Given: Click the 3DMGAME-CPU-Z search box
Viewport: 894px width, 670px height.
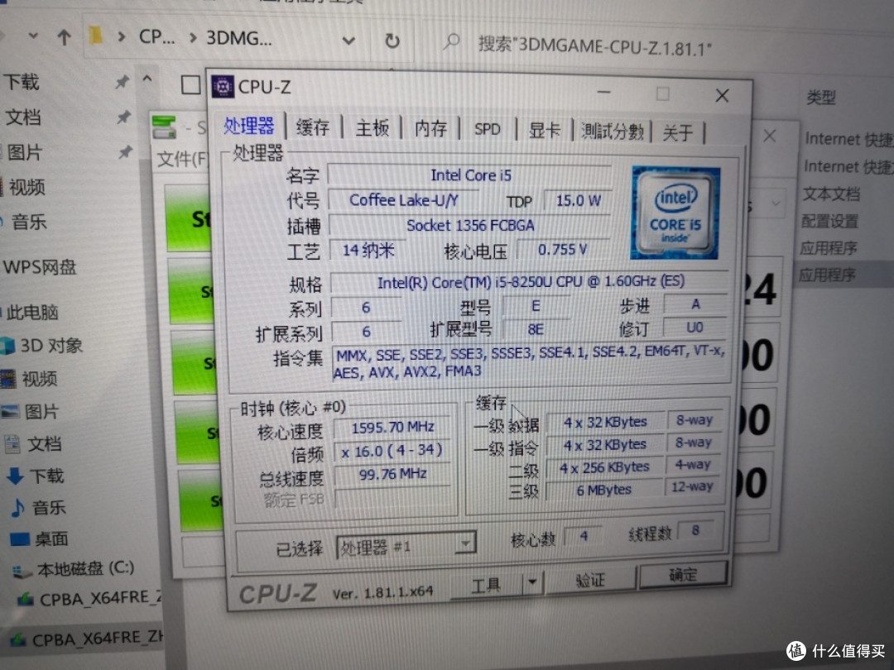Looking at the screenshot, I should [x=594, y=45].
